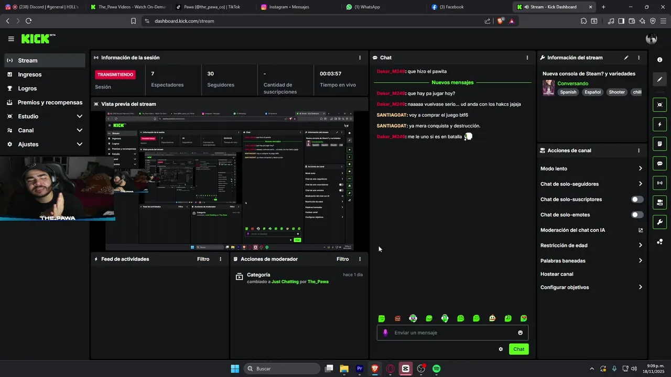Toggle the wrench panel icon in right sidebar

(659, 221)
